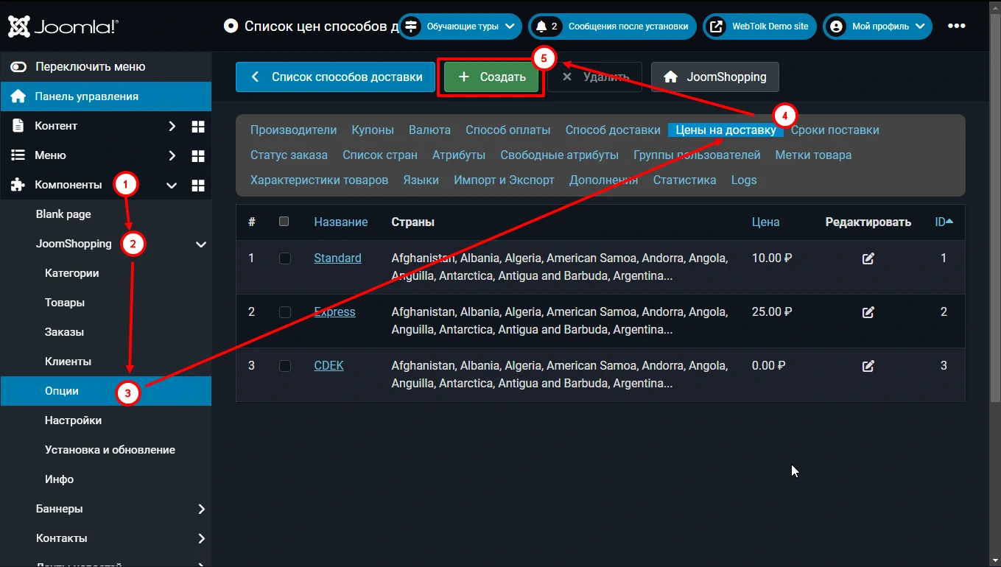Toggle the sidebar menu switch
This screenshot has width=1001, height=567.
[x=18, y=67]
